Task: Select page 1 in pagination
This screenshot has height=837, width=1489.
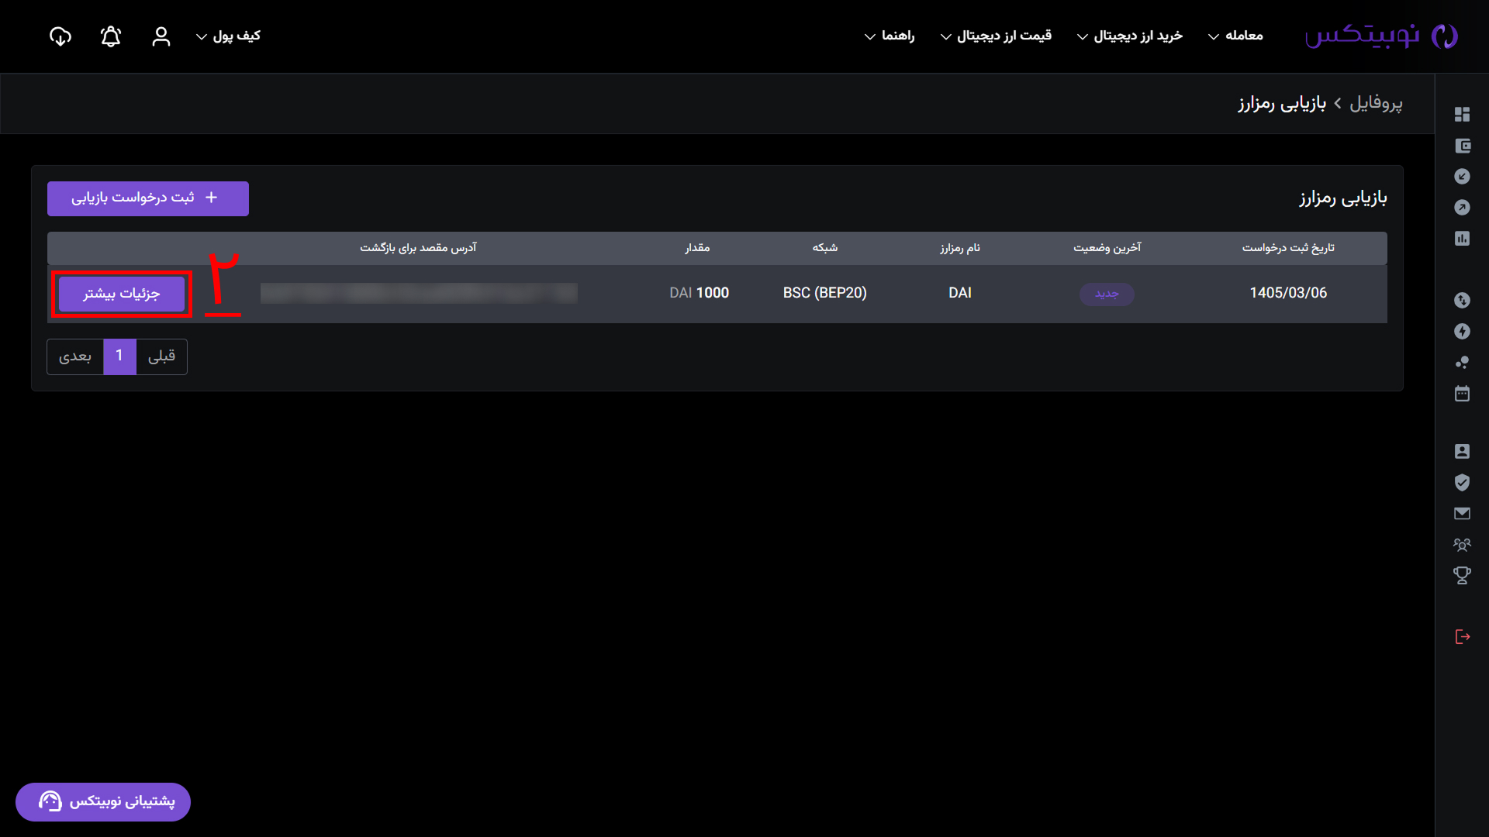Action: (x=119, y=356)
